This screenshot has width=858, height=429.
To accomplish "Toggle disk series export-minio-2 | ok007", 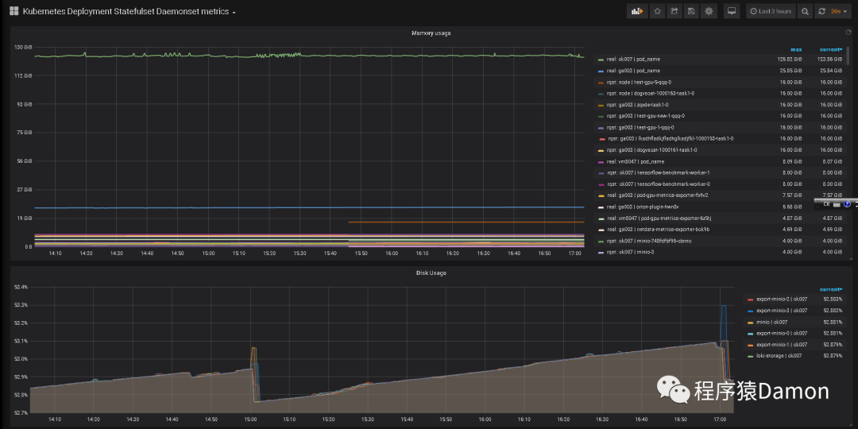I will click(x=782, y=300).
